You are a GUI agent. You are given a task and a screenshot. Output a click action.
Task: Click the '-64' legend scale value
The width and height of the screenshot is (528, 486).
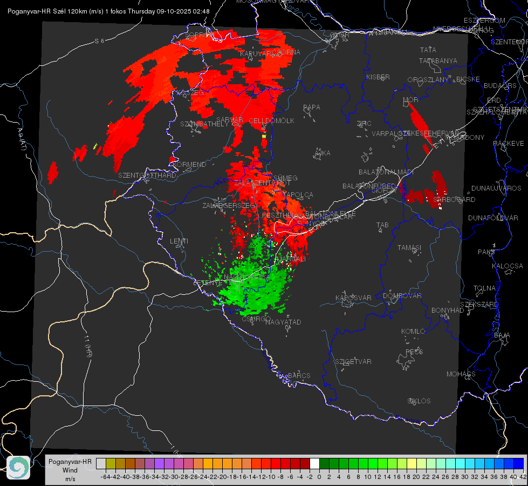coord(105,477)
